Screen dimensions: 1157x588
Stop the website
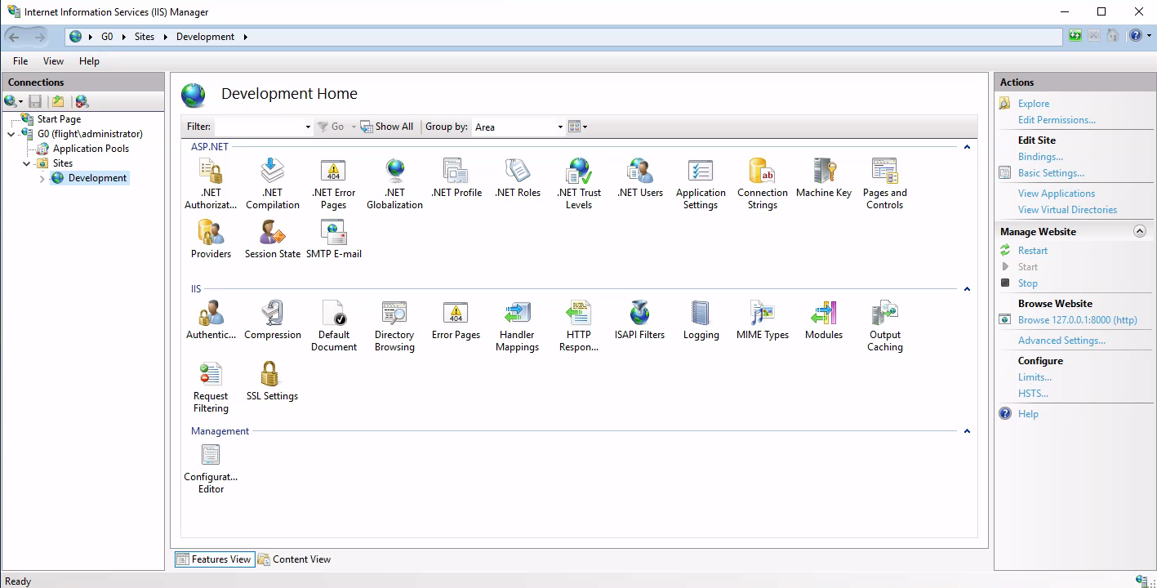tap(1028, 283)
